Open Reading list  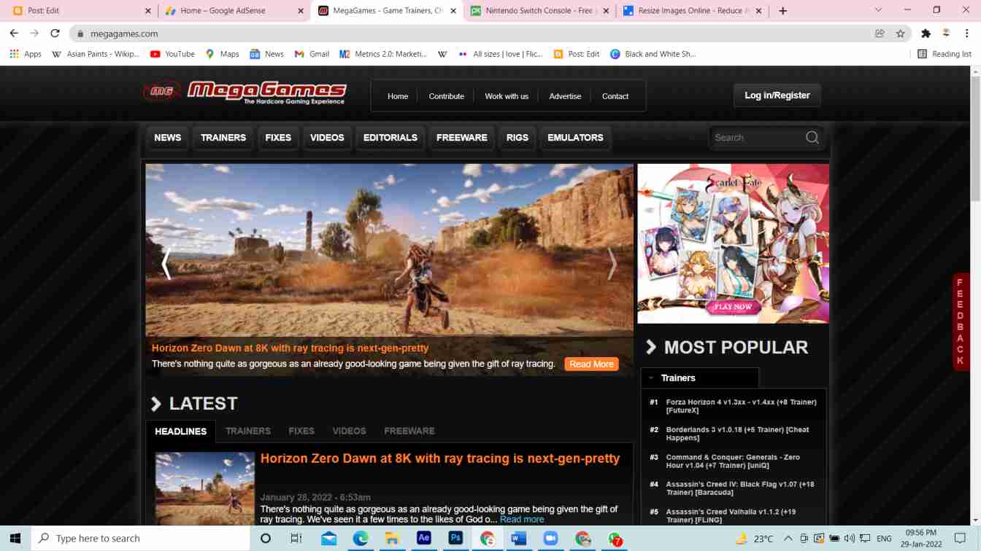click(944, 54)
